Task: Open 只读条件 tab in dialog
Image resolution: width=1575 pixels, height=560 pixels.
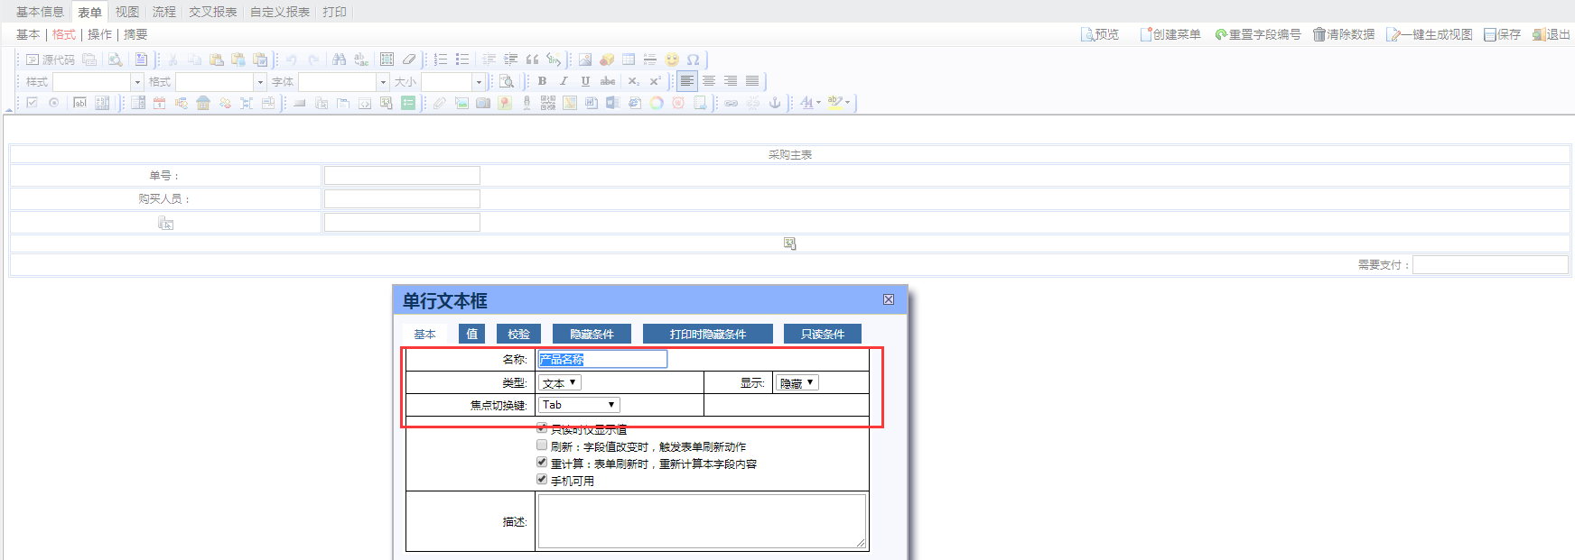Action: 823,334
